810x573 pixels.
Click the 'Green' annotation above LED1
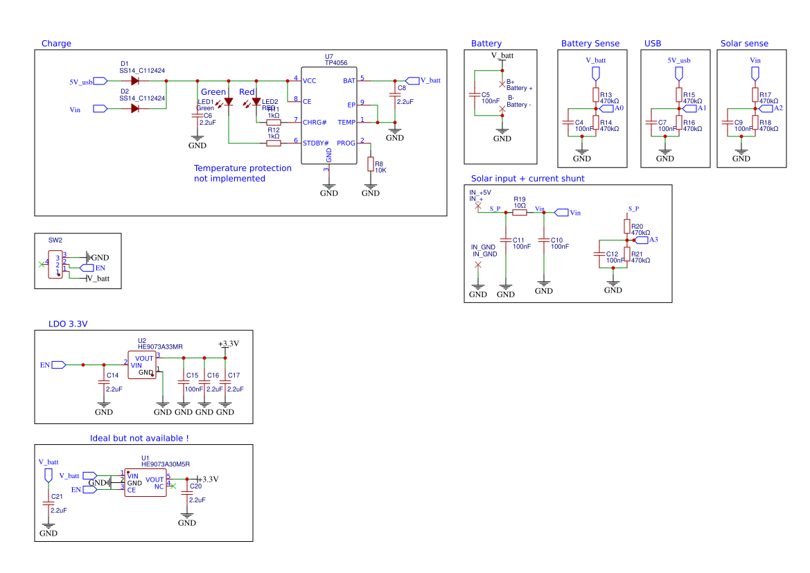pos(213,92)
